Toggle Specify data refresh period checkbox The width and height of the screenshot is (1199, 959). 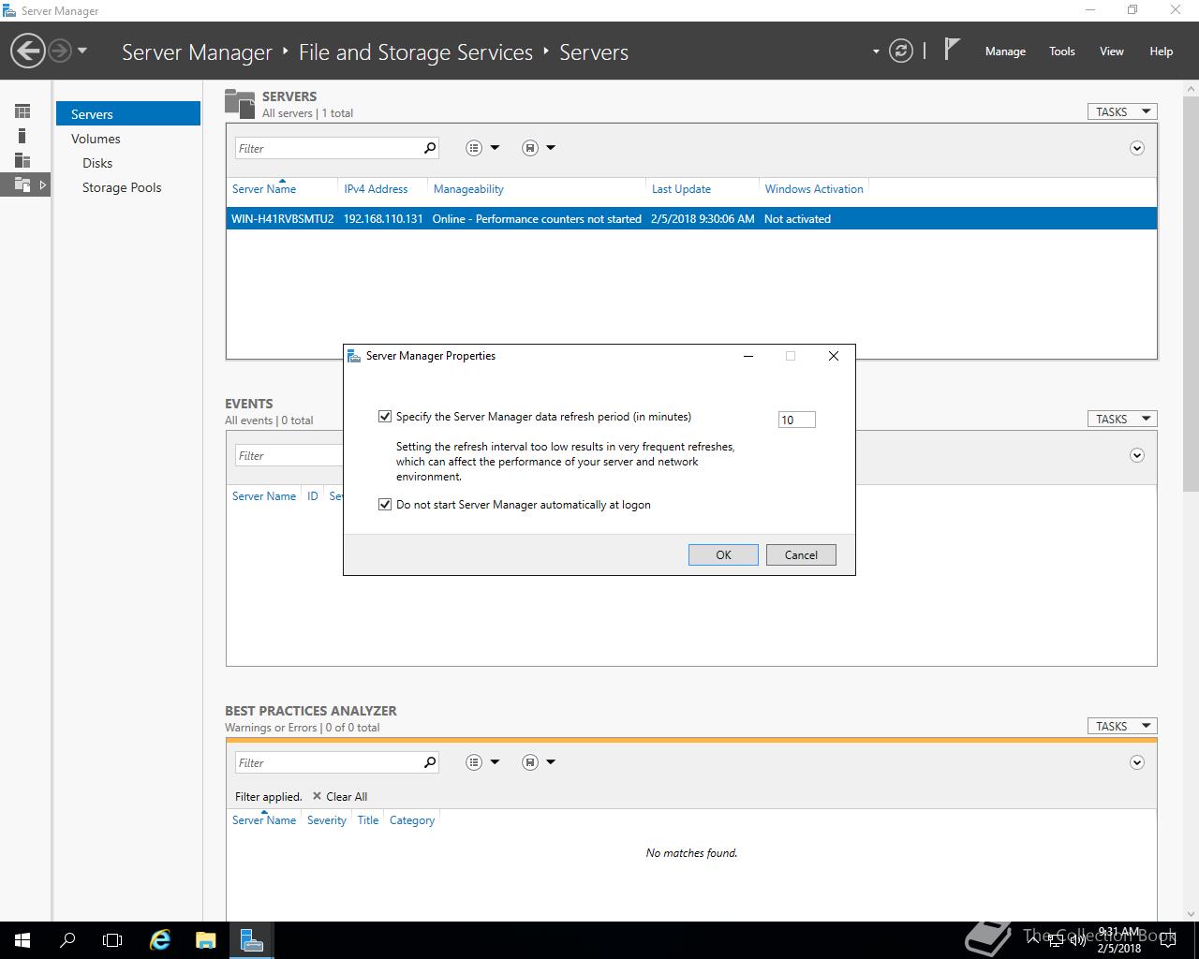coord(384,417)
